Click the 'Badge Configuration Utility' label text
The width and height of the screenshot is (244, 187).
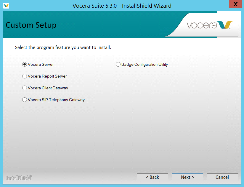(x=145, y=64)
